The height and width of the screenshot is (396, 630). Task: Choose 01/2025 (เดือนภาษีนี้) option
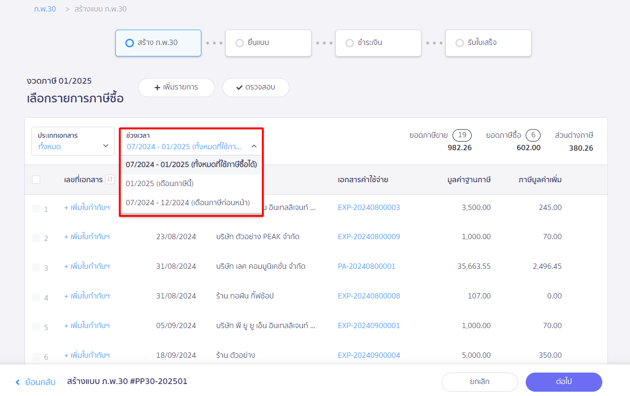(x=160, y=184)
